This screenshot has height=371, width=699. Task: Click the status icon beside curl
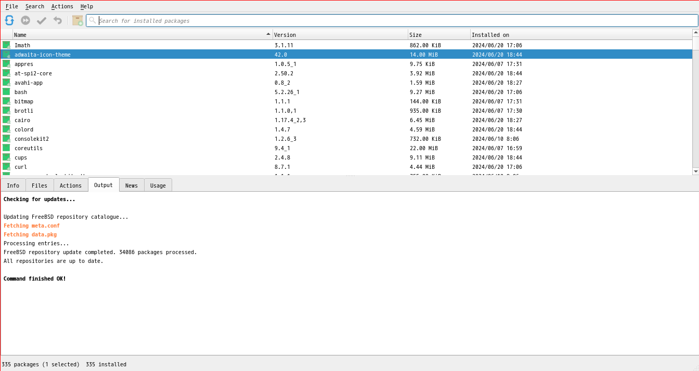click(6, 167)
